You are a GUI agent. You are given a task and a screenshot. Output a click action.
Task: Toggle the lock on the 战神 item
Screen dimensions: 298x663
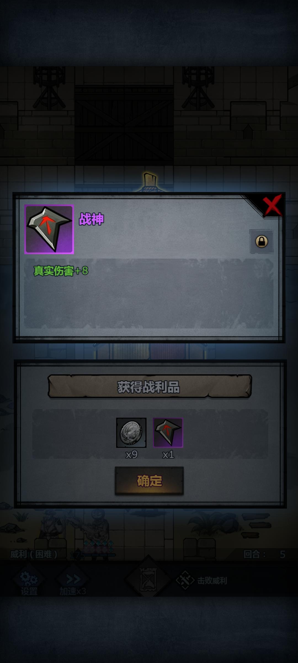coord(261,241)
